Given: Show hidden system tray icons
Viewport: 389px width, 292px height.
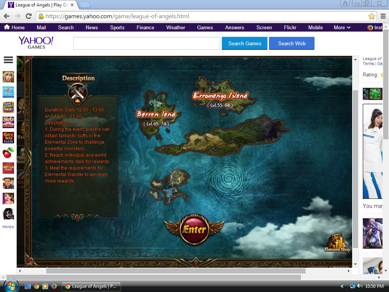Looking at the screenshot, I should click(x=342, y=286).
